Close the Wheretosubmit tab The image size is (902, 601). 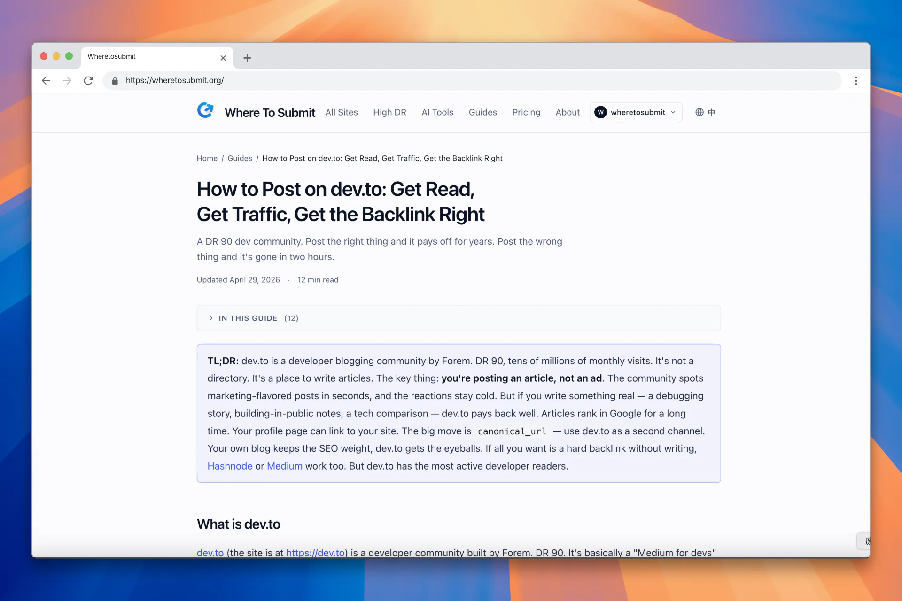tap(223, 58)
